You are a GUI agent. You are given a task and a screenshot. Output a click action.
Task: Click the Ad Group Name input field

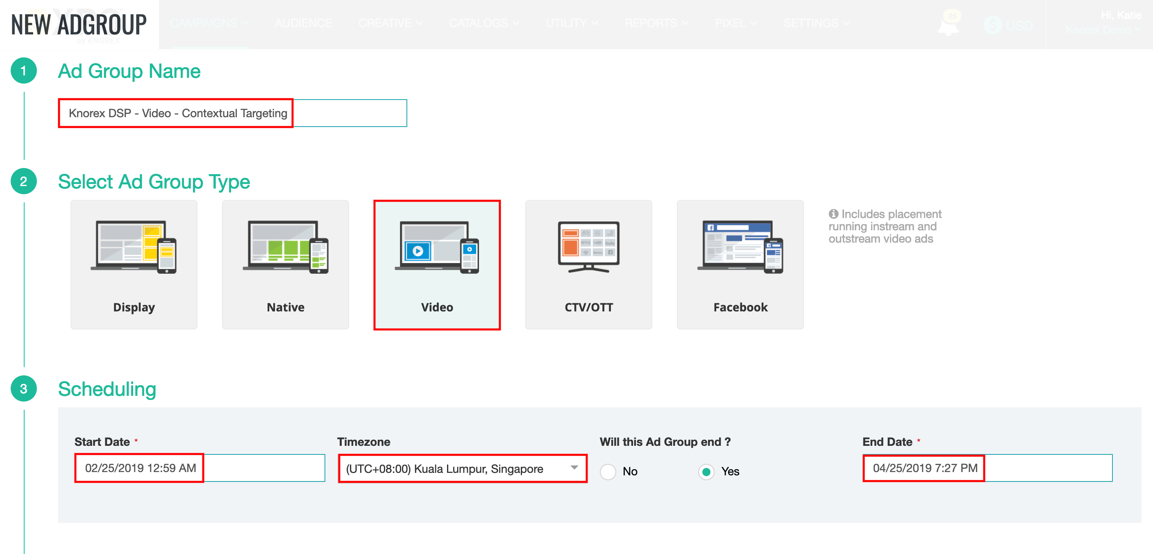click(x=233, y=113)
